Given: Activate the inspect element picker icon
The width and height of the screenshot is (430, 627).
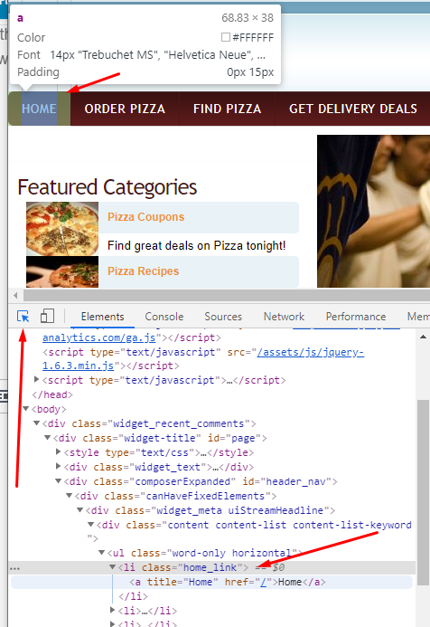Looking at the screenshot, I should (x=23, y=317).
